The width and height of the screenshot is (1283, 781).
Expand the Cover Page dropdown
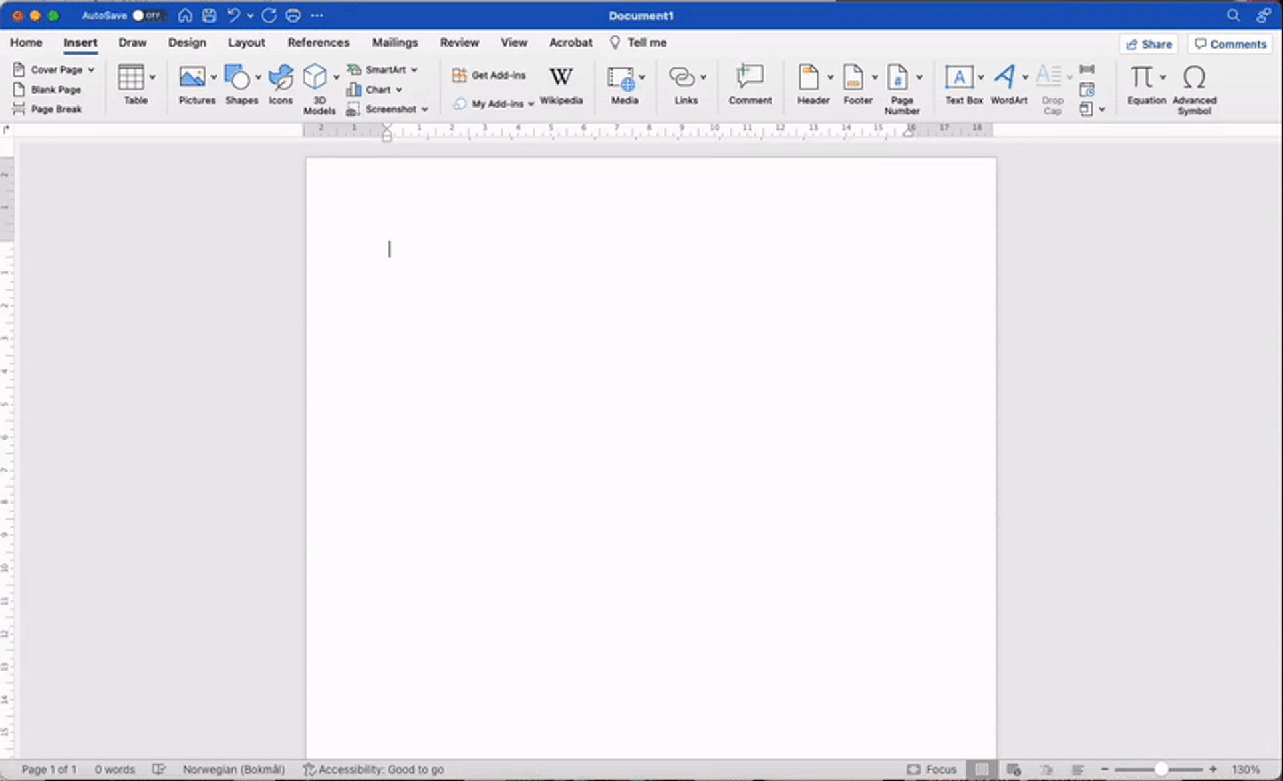coord(91,69)
